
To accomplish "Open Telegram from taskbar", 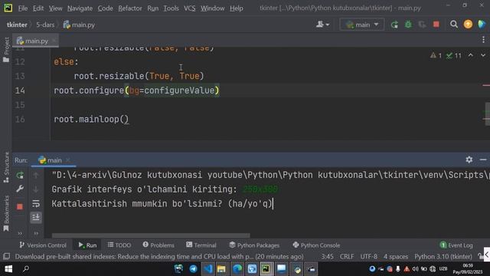I will (193, 269).
